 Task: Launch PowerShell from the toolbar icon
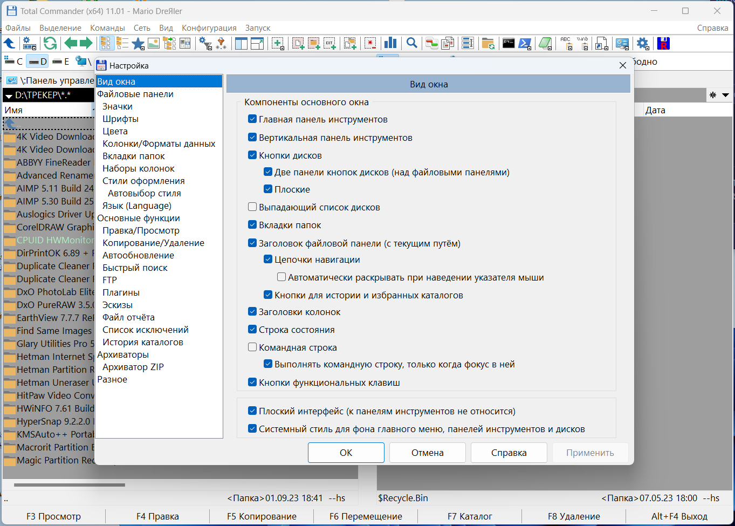pyautogui.click(x=525, y=43)
